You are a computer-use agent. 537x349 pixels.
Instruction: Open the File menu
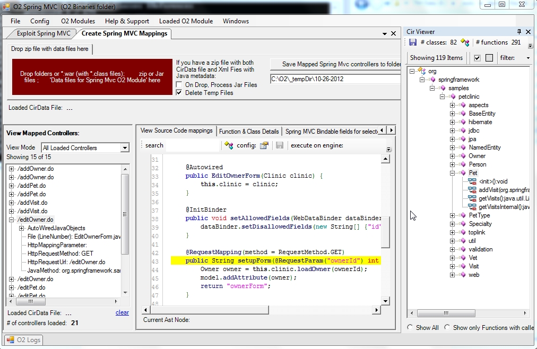(15, 21)
